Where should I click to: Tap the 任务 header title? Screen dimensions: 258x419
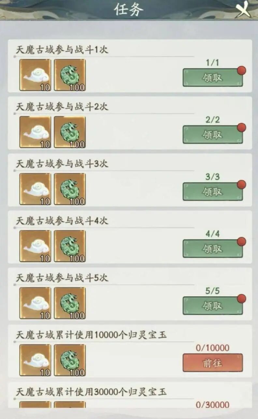click(x=129, y=10)
